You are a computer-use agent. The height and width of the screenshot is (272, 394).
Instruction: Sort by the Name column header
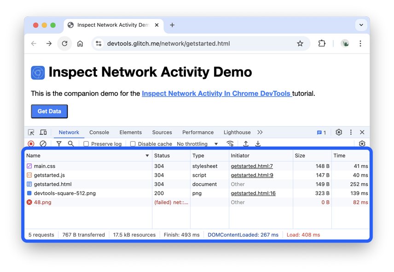(x=88, y=156)
